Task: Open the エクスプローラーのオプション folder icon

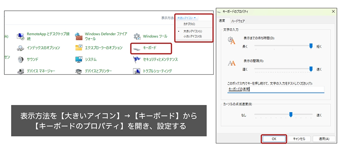Action: pos(79,48)
